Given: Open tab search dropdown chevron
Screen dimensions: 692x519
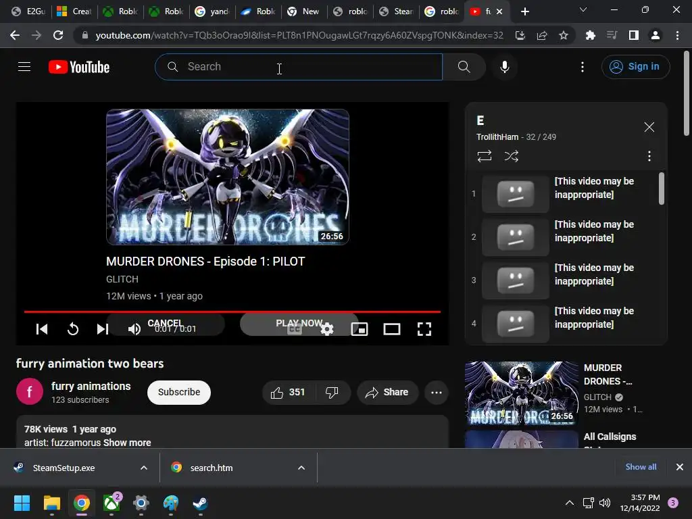Looking at the screenshot, I should (x=583, y=9).
